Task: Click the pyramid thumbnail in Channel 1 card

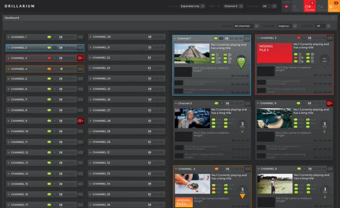Action: coord(192,54)
